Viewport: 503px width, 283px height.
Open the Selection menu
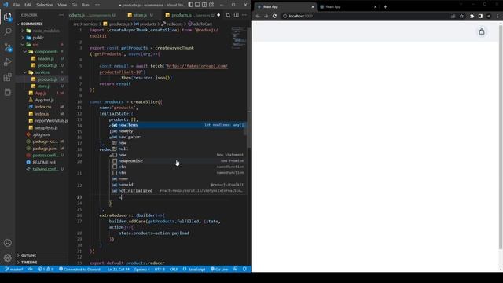45,5
